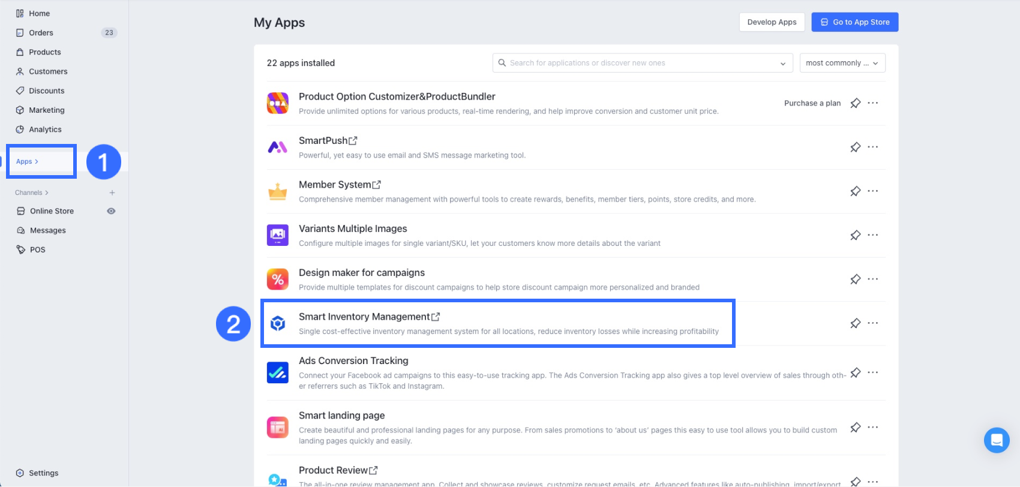Open the Orders menu
The height and width of the screenshot is (487, 1020).
(41, 33)
